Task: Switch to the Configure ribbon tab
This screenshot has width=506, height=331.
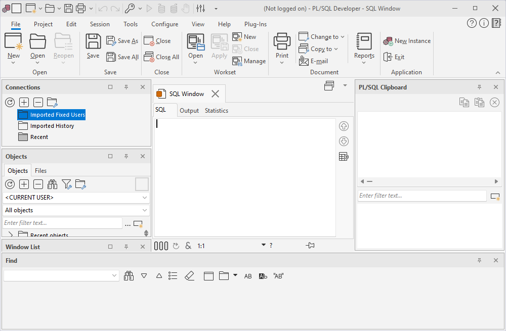Action: click(164, 24)
